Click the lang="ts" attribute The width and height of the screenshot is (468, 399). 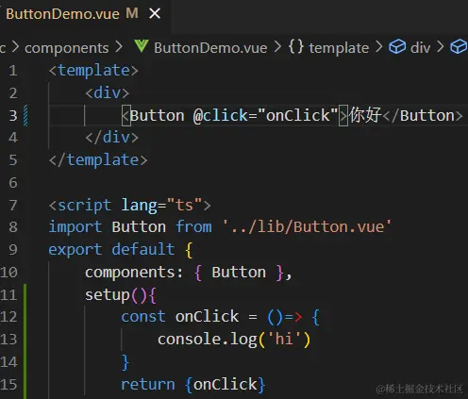coord(161,206)
